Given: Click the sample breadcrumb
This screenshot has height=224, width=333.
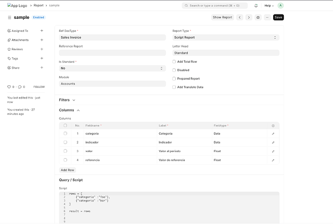Looking at the screenshot, I should pyautogui.click(x=55, y=5).
